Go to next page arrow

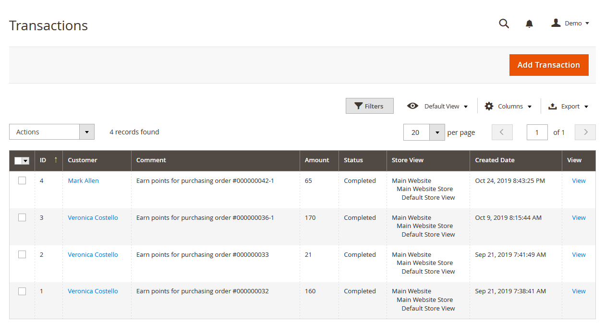click(x=585, y=132)
